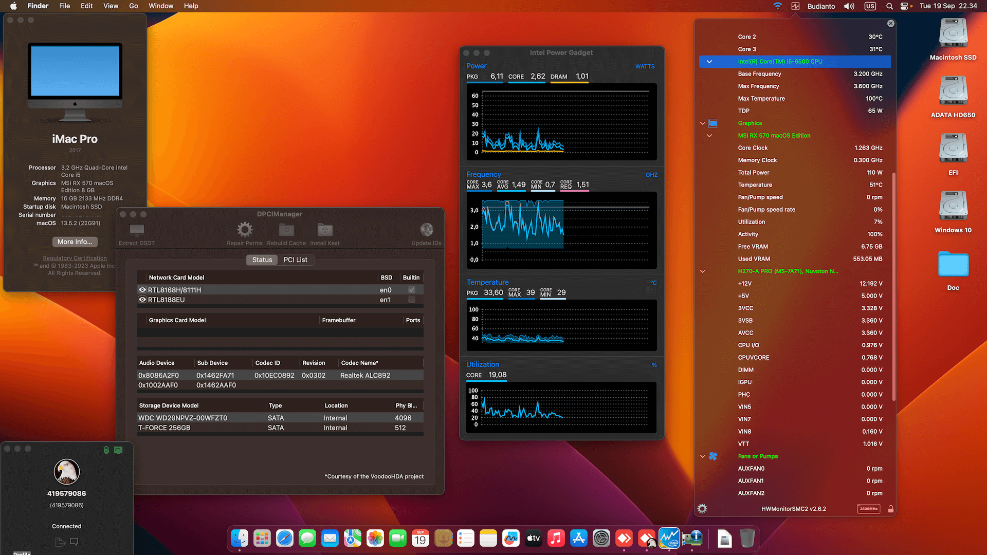This screenshot has height=555, width=987.
Task: Collapse the Graphics section in HWMonitorSMC2
Action: click(703, 123)
